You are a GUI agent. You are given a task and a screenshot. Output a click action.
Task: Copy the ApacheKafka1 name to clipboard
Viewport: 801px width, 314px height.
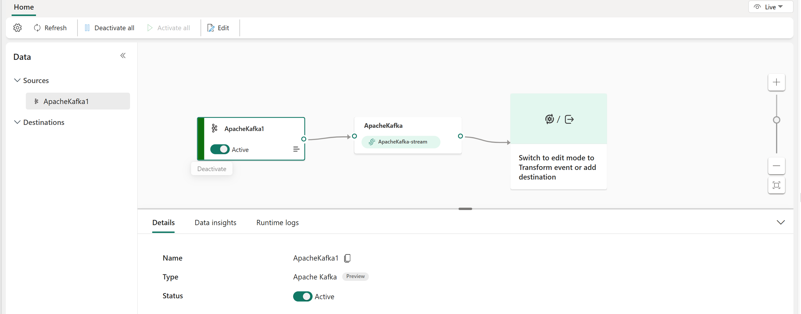coord(347,258)
